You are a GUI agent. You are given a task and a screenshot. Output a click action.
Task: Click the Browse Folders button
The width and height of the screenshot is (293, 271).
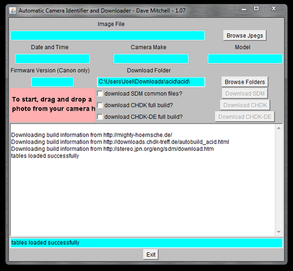(x=244, y=82)
